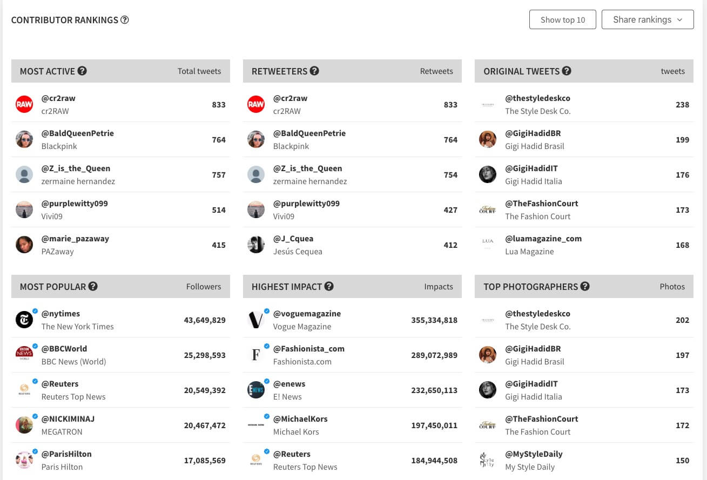707x480 pixels.
Task: Click the Most Active question mark icon
Action: 82,70
